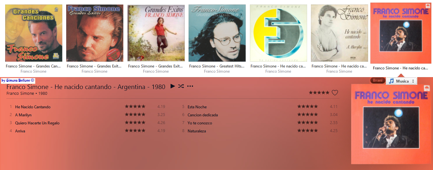Screen dimensions: 433x170
Task: Open the jumping-man Grandes Exitos album cover
Action: 156,33
